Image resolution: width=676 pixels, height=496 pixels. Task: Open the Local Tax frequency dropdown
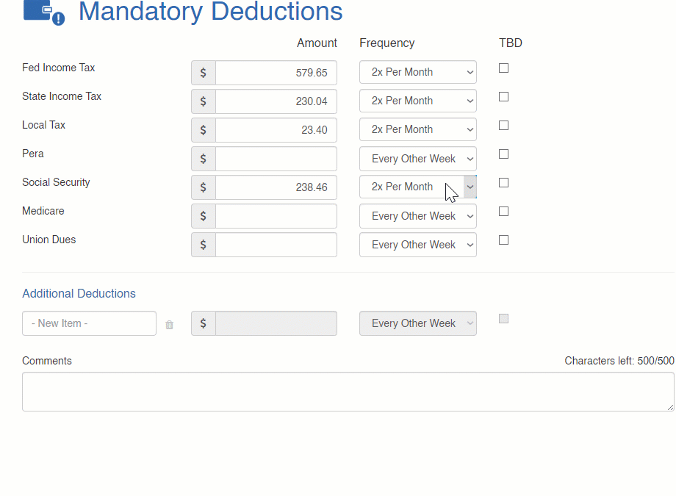tap(417, 129)
